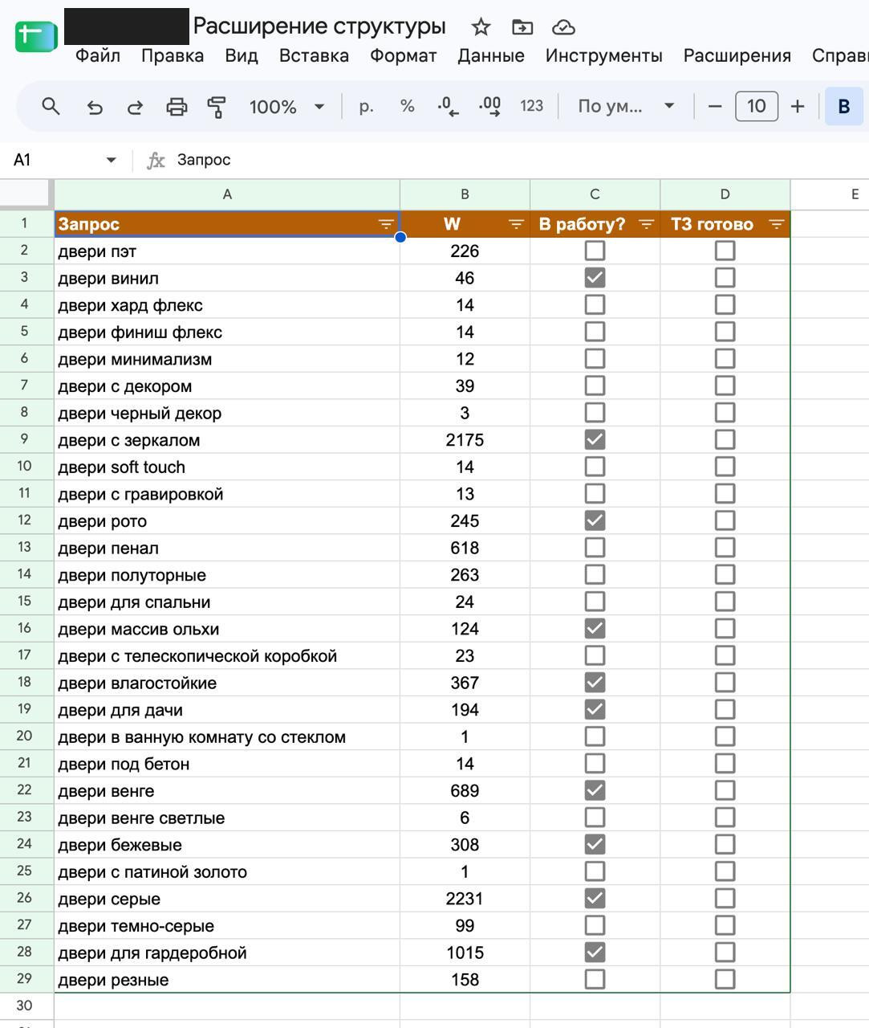869x1028 pixels.
Task: Open the zoom 100% dropdown
Action: [x=286, y=106]
